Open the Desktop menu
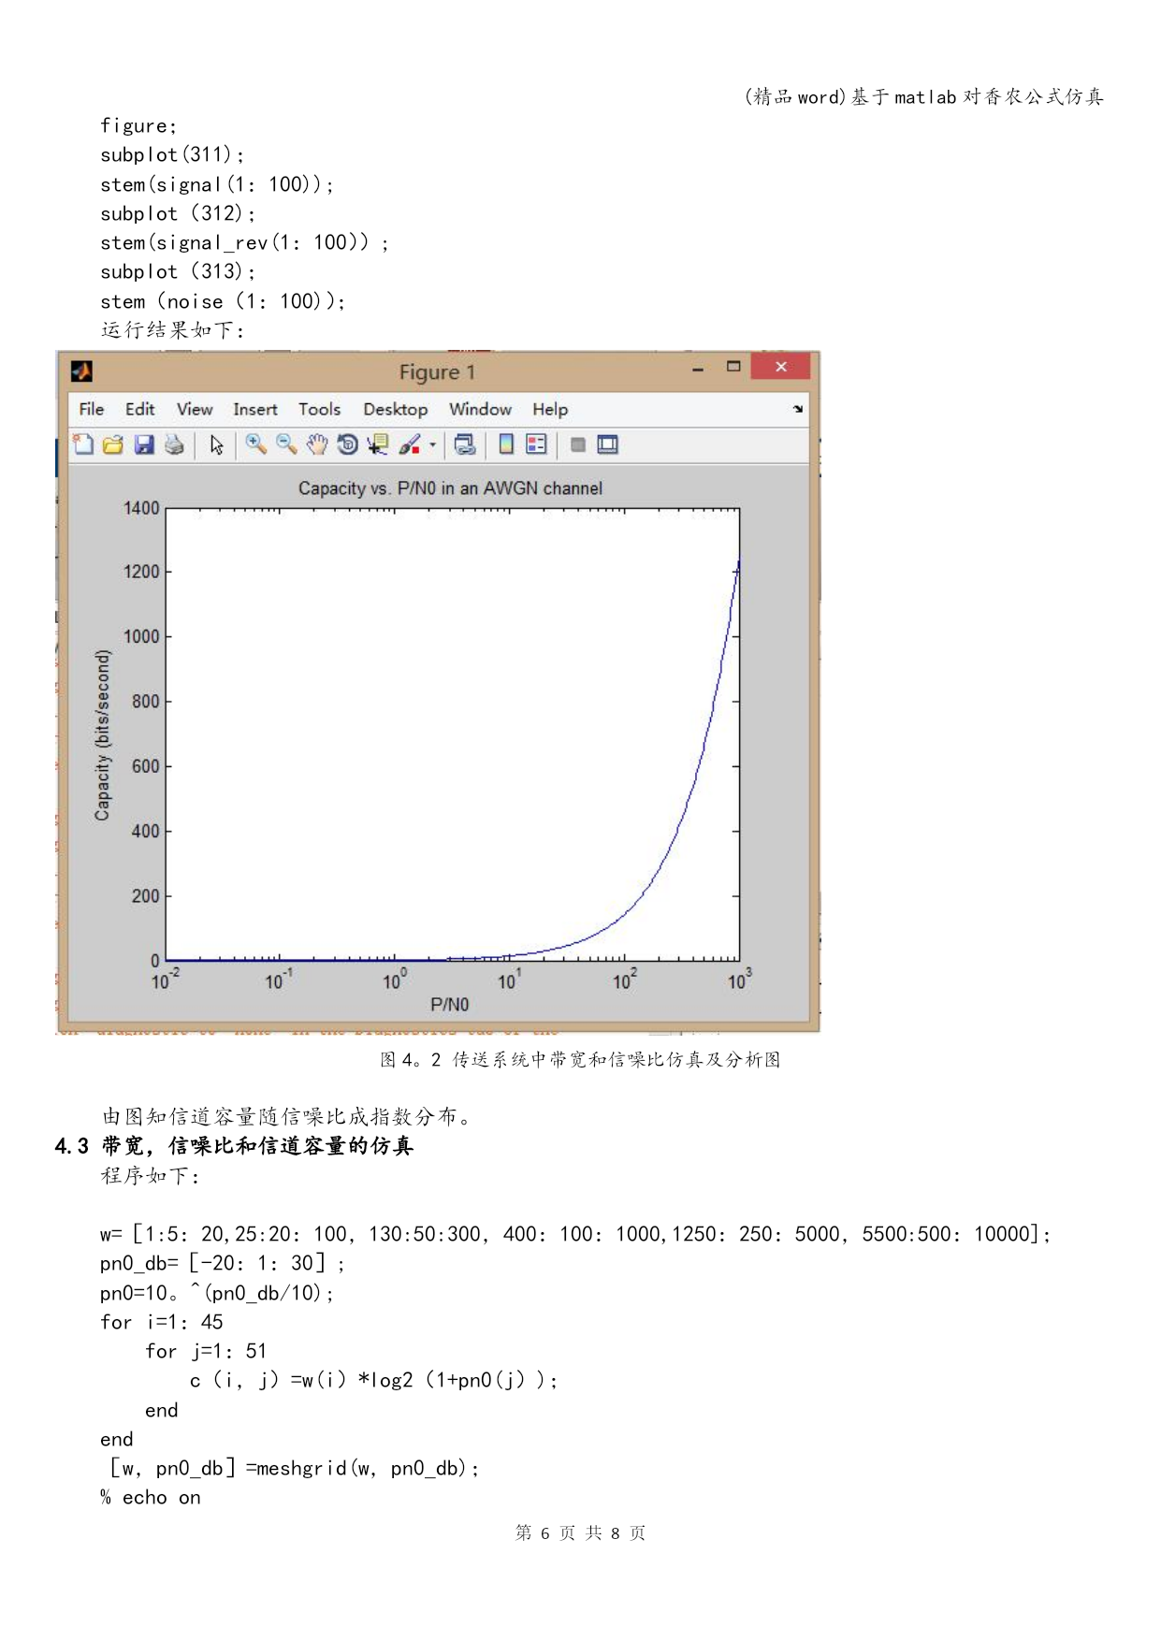Screen dimensions: 1161x1641 396,410
